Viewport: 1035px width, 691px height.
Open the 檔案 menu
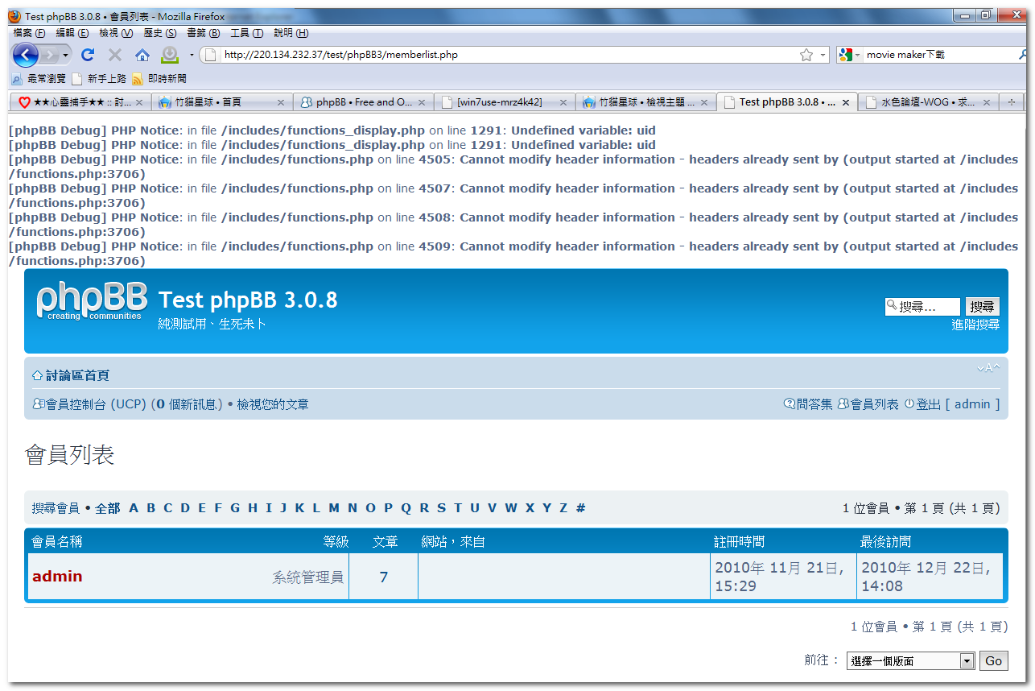pyautogui.click(x=29, y=33)
